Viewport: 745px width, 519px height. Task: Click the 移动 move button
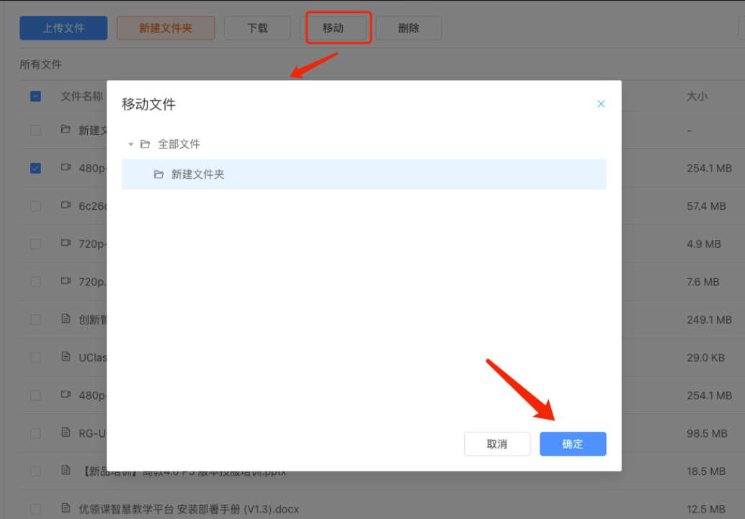[333, 28]
